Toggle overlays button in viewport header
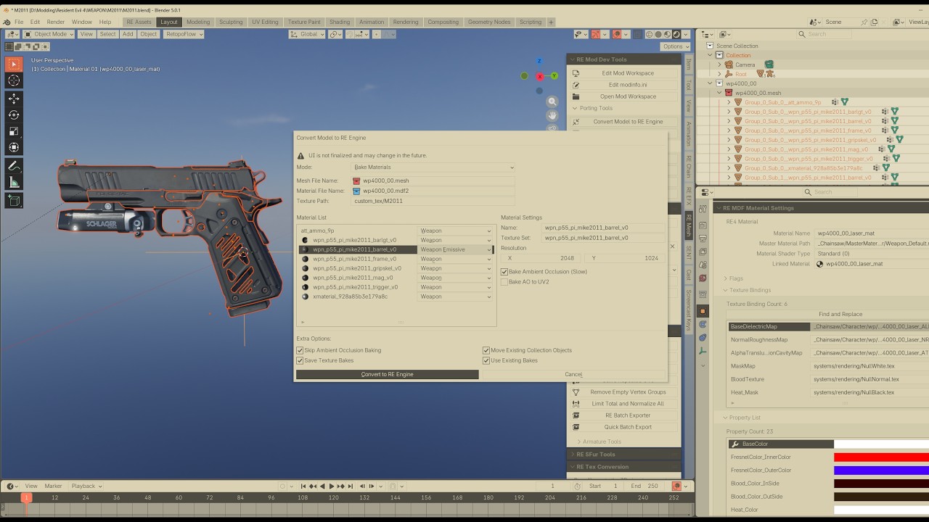 (617, 34)
